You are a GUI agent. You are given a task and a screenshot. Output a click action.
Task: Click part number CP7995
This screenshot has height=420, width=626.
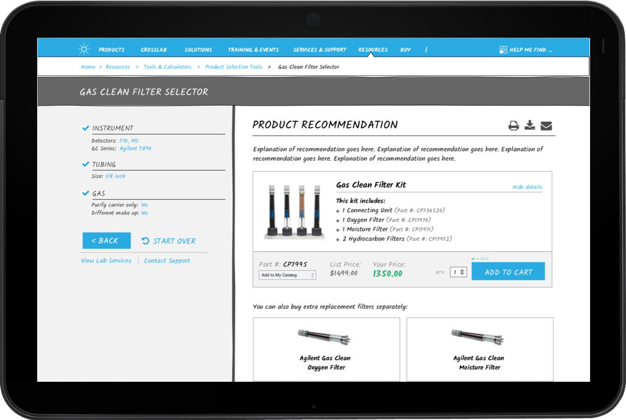tap(295, 265)
